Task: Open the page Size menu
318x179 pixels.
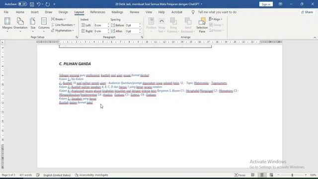Action: pos(33,25)
